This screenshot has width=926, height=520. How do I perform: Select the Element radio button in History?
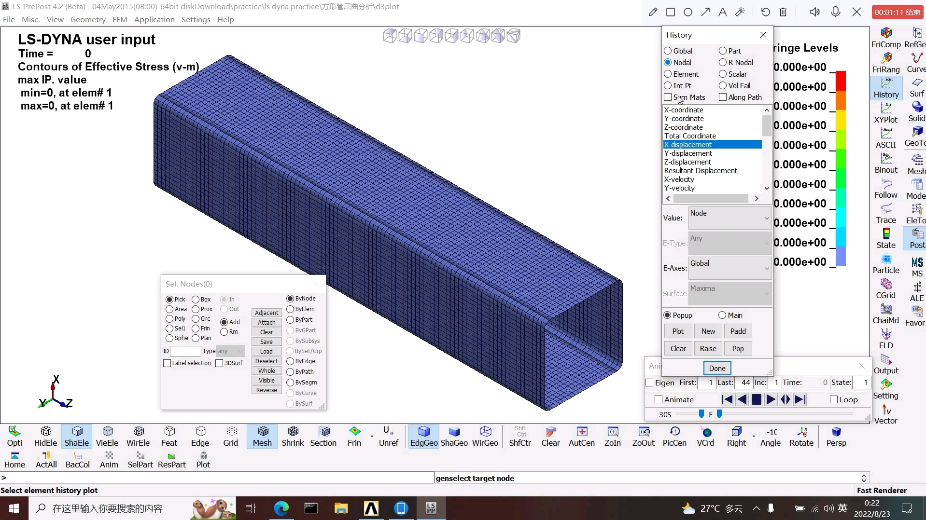coord(668,74)
